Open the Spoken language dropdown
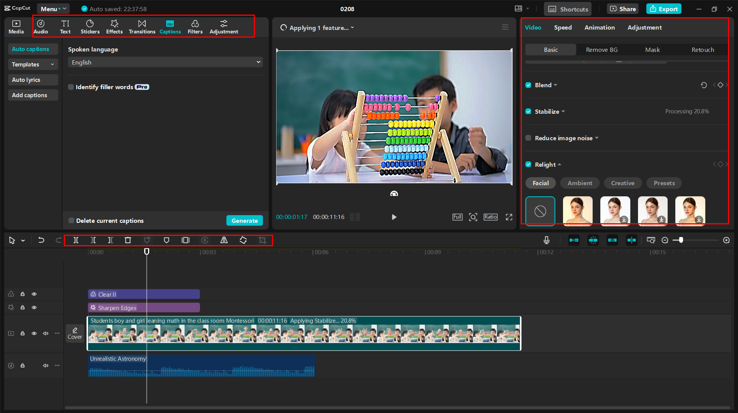Viewport: 738px width, 413px height. pos(165,62)
